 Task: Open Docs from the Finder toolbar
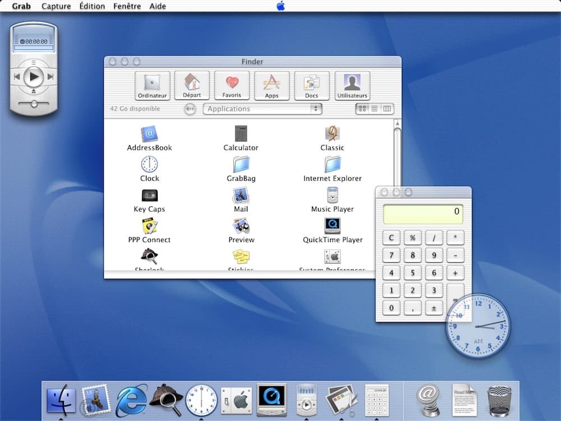click(311, 86)
